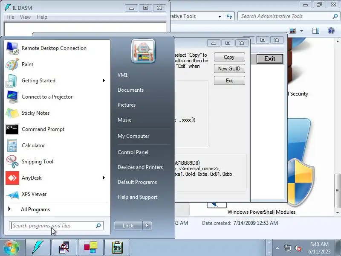
Task: Select the Windows PowerShell Modules item
Action: 261,212
